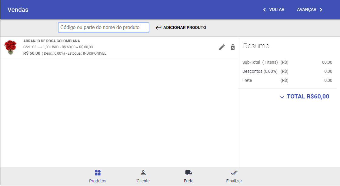This screenshot has width=340, height=186.
Task: Open the red roses product thumbnail
Action: (x=10, y=47)
